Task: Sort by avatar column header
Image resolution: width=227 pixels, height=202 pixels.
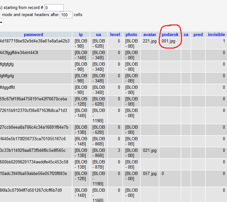Action: (x=150, y=35)
